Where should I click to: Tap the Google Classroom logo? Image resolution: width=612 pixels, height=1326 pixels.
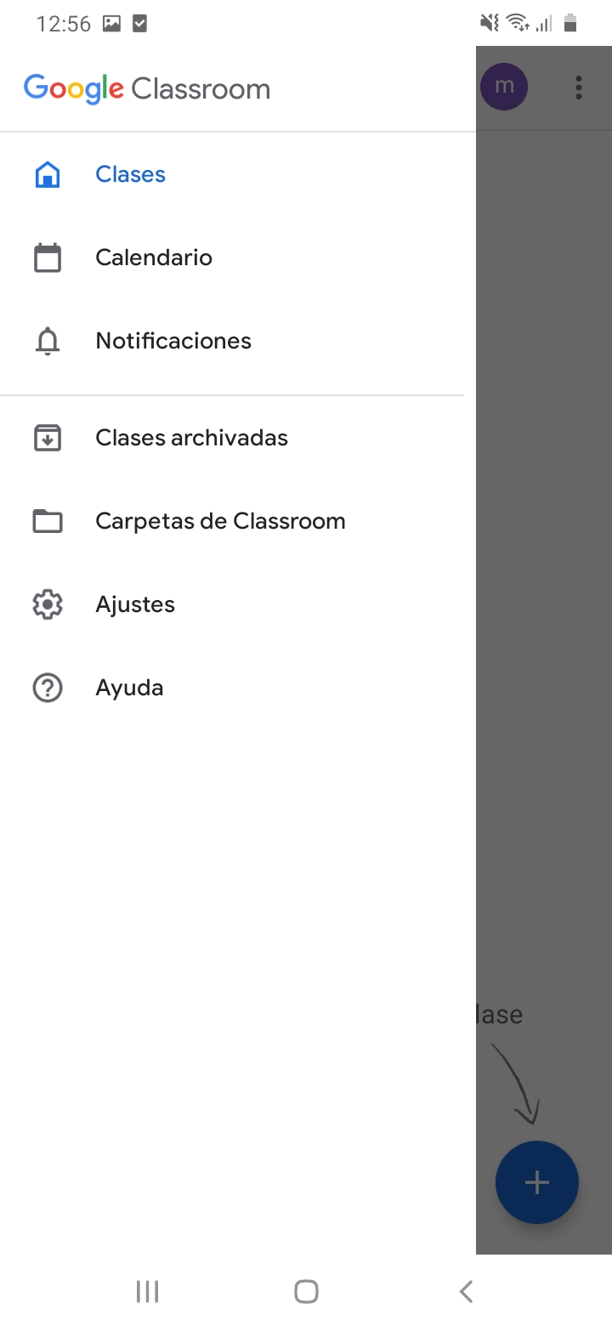pos(146,88)
